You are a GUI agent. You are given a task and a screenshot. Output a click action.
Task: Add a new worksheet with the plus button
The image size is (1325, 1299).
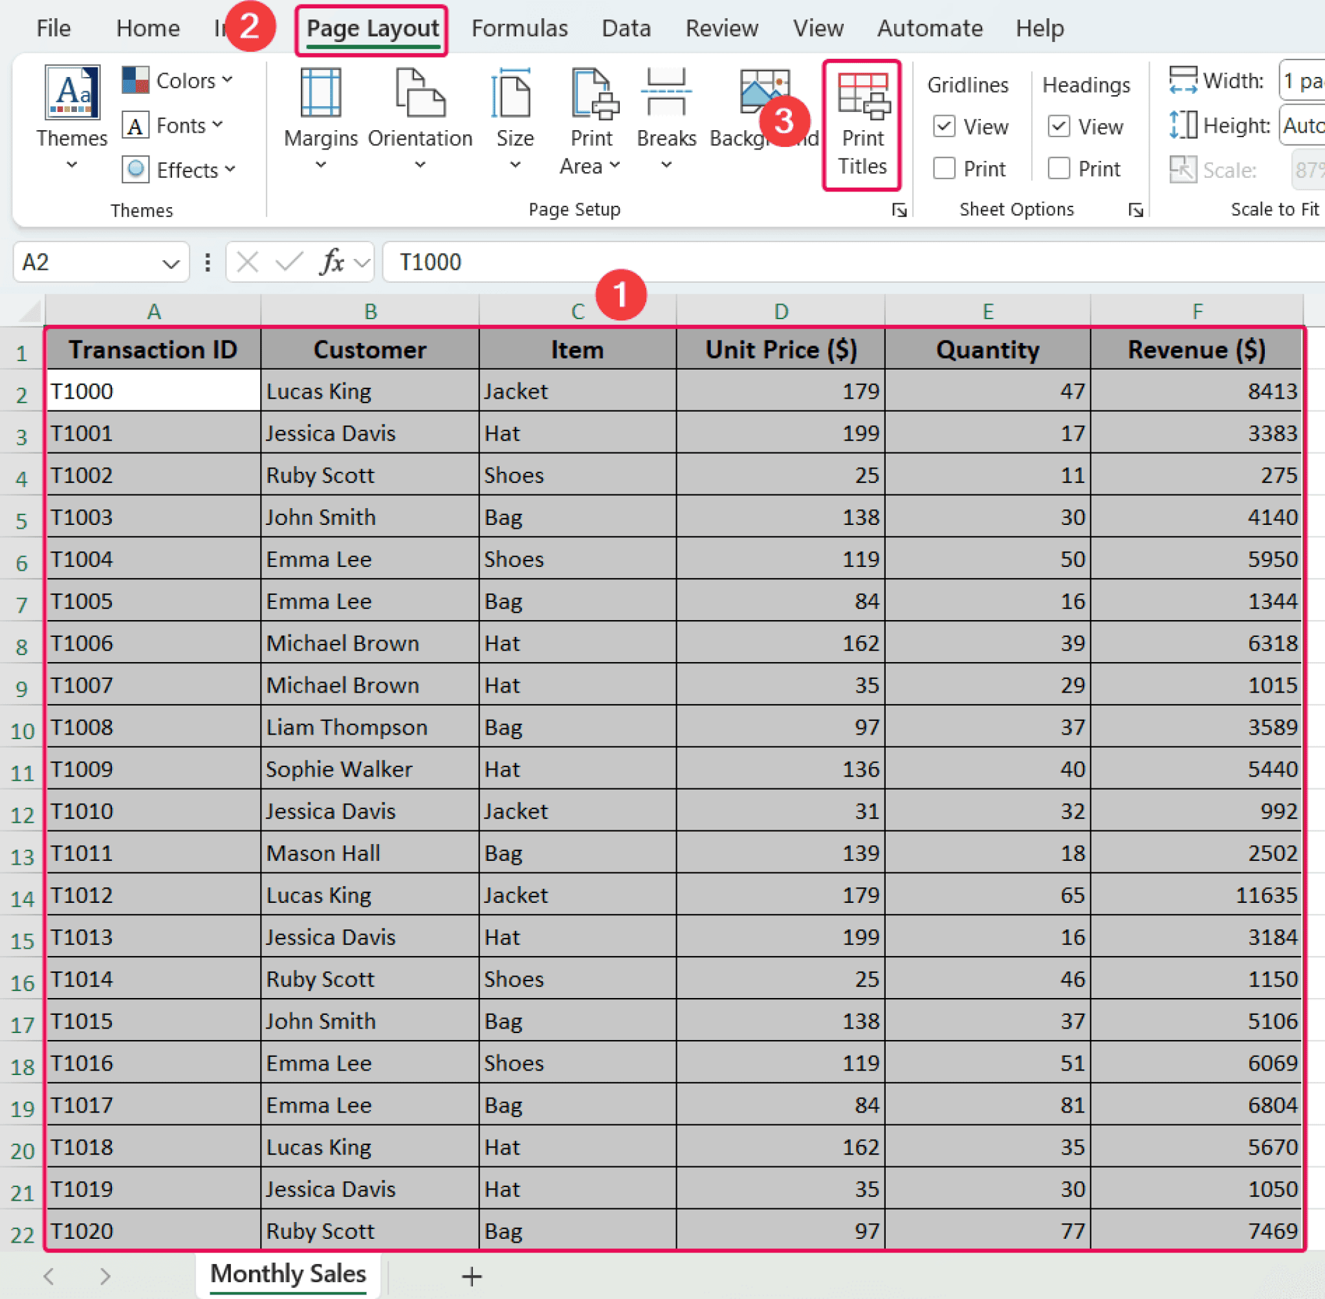[471, 1274]
